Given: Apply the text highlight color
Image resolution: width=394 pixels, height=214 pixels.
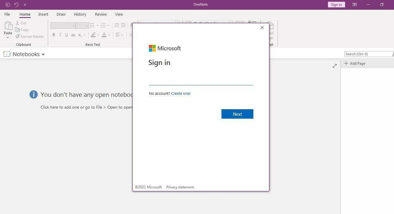Looking at the screenshot, I should point(93,35).
